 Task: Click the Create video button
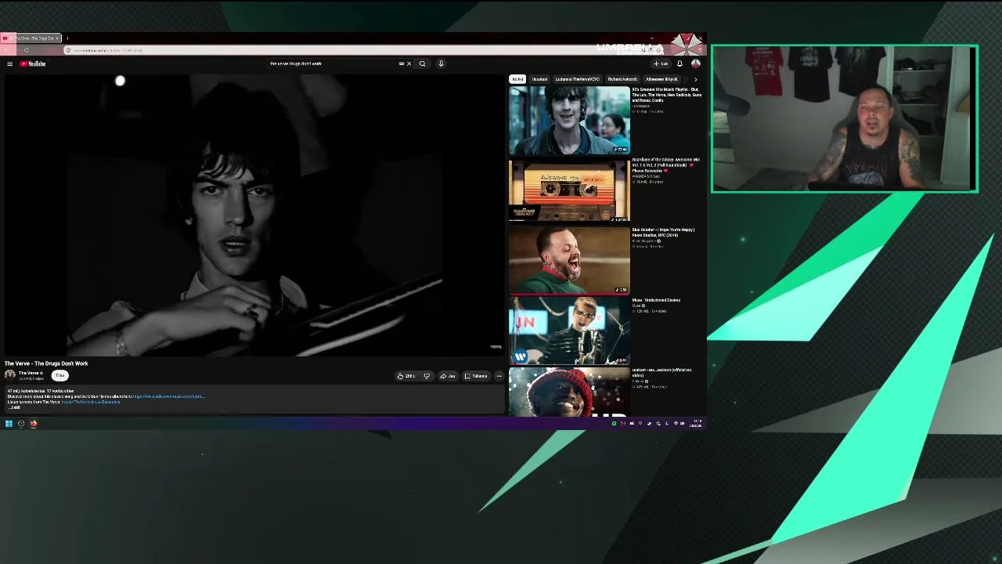[661, 63]
